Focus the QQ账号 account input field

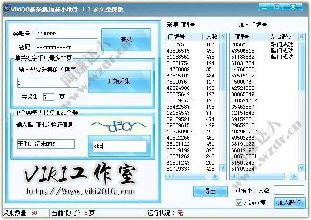pyautogui.click(x=67, y=33)
